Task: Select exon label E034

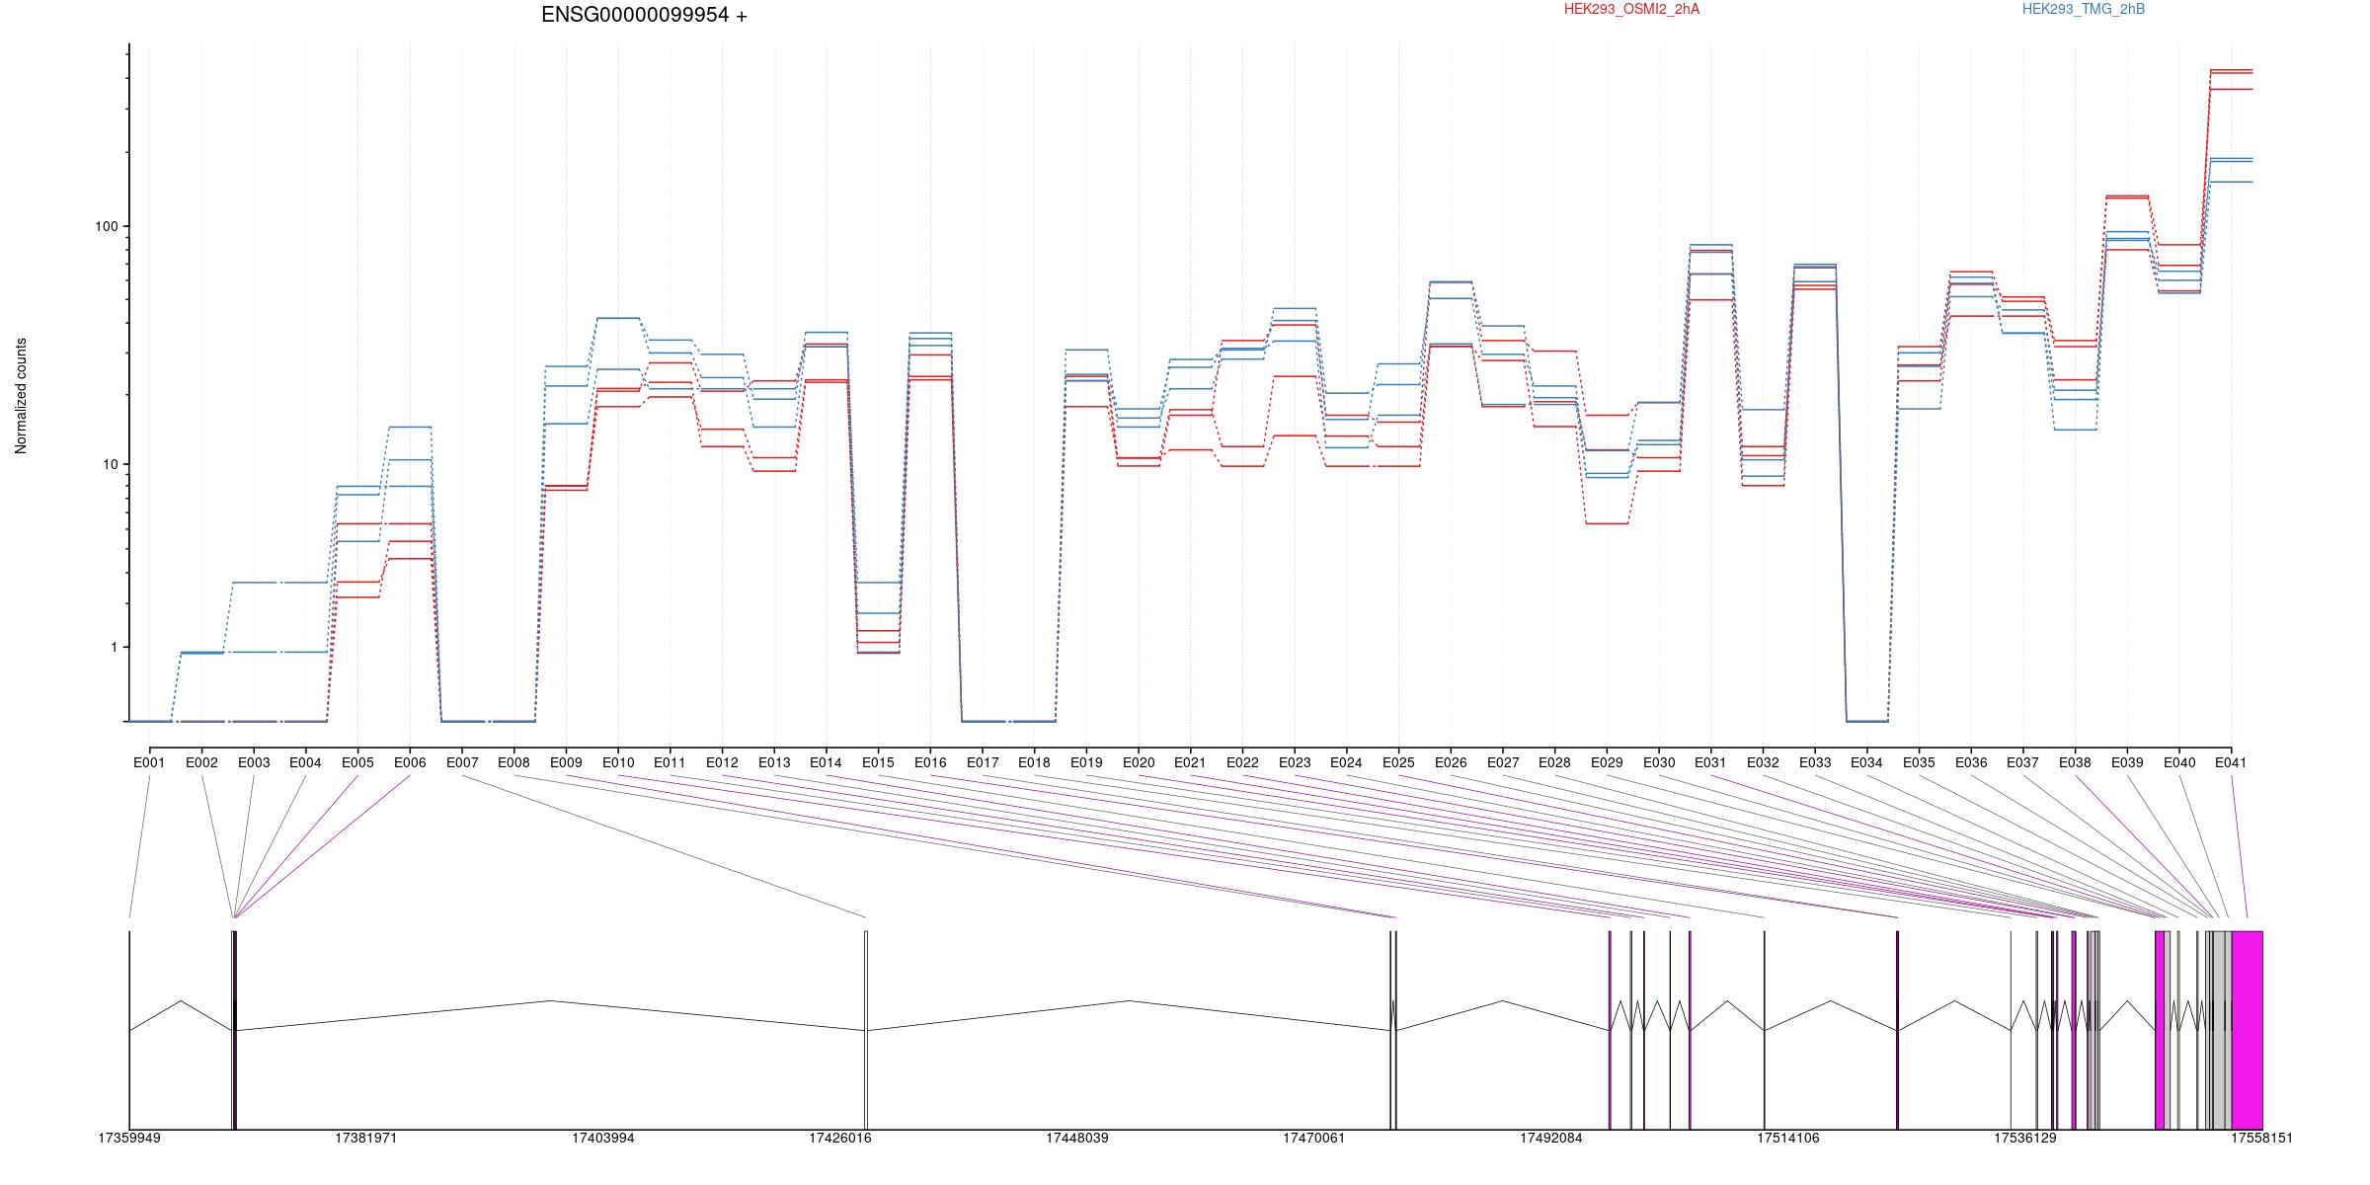Action: coord(1866,763)
